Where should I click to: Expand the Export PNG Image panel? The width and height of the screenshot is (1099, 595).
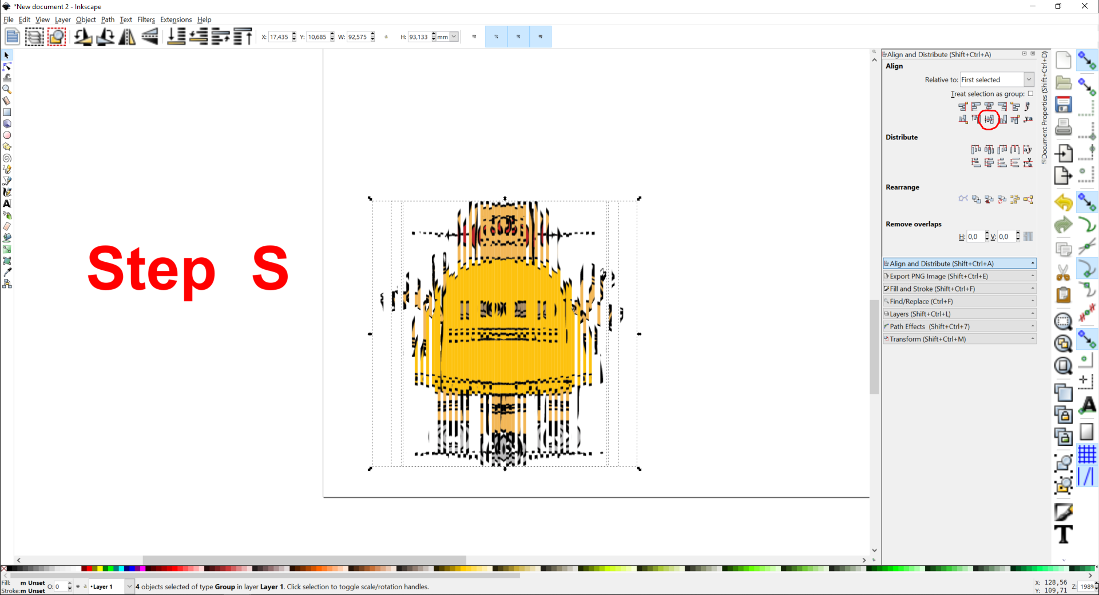point(959,276)
